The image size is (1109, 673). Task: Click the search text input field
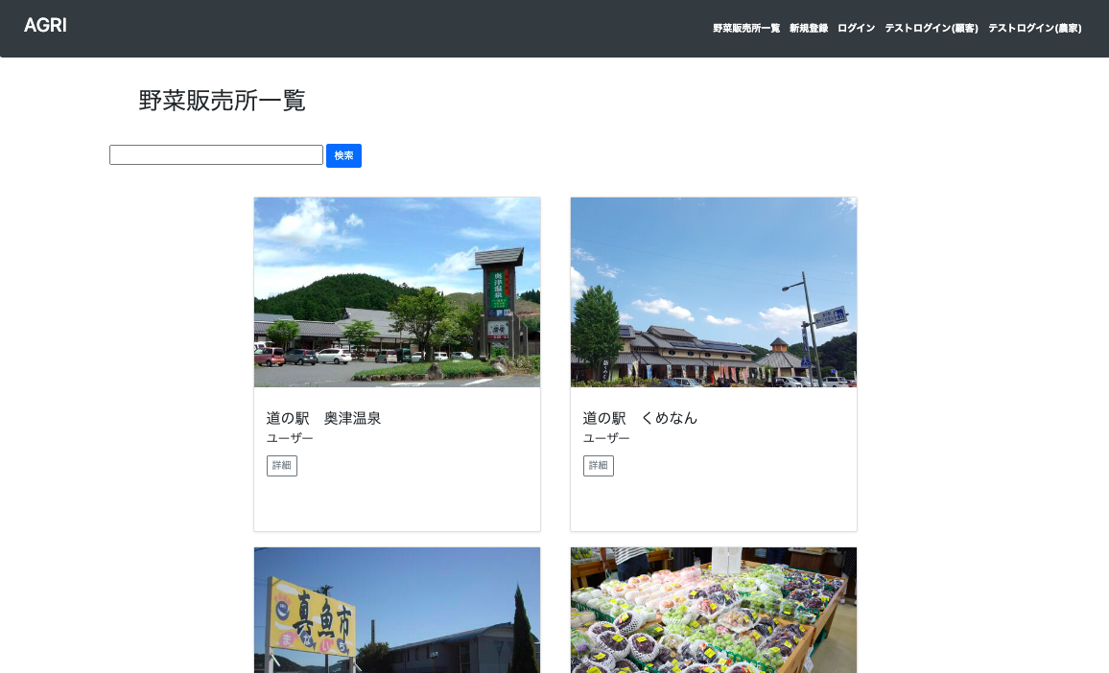(216, 154)
